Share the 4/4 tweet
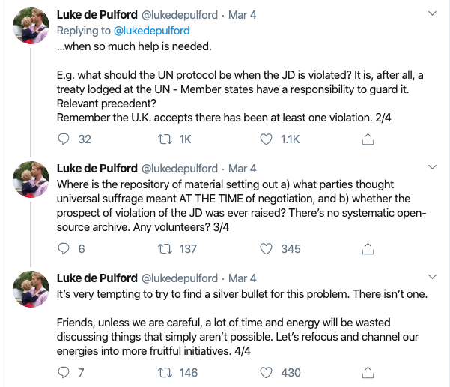 point(368,372)
